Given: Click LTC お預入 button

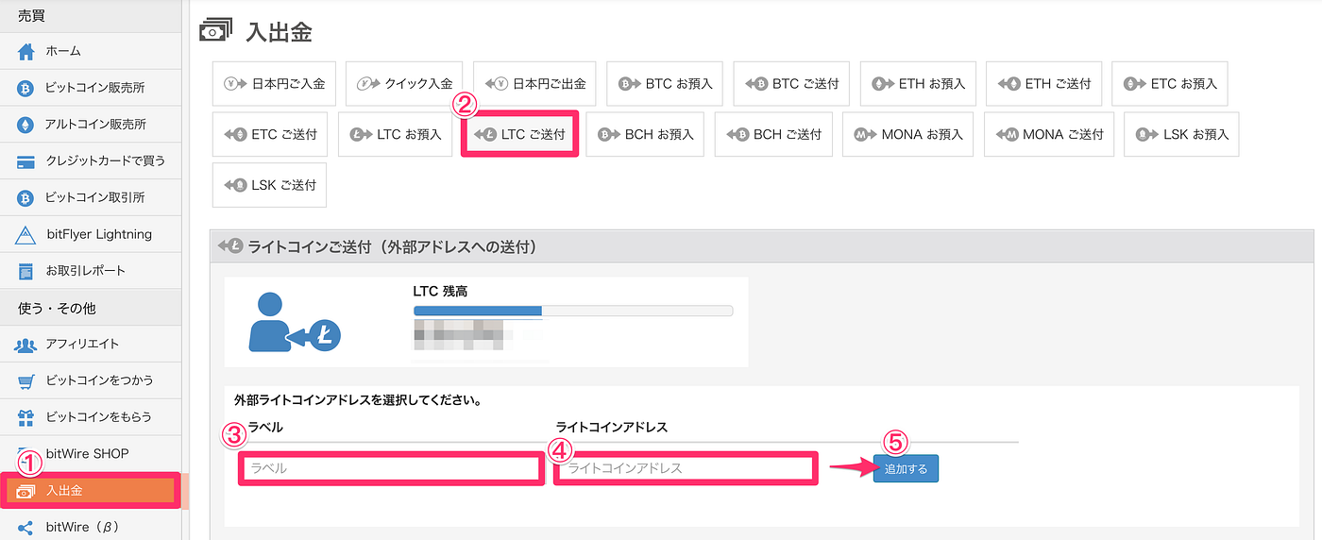Looking at the screenshot, I should (x=395, y=135).
